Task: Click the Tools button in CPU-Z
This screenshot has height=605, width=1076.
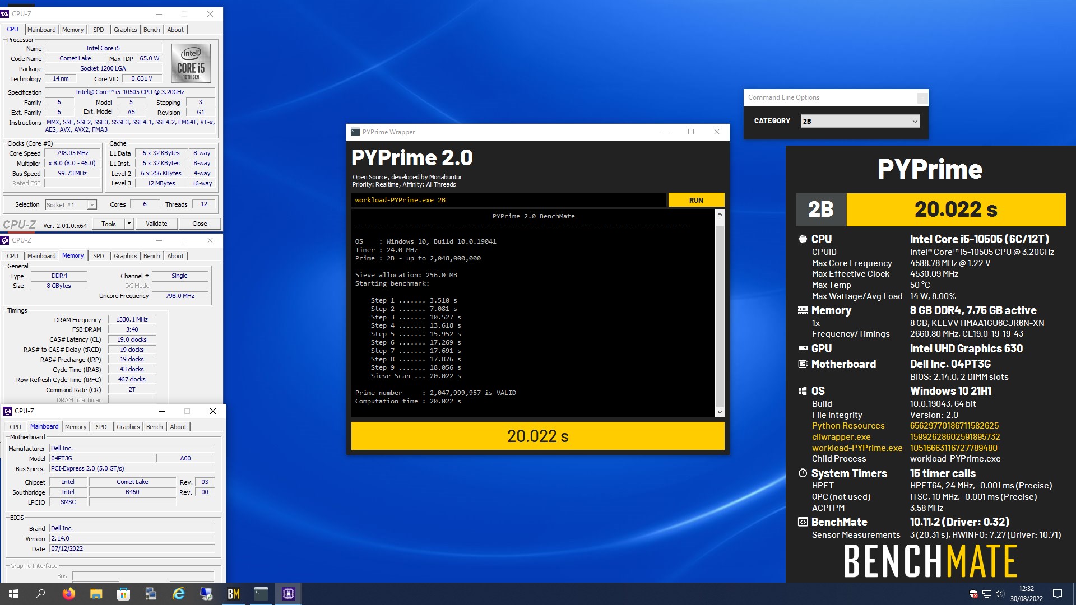Action: (109, 224)
